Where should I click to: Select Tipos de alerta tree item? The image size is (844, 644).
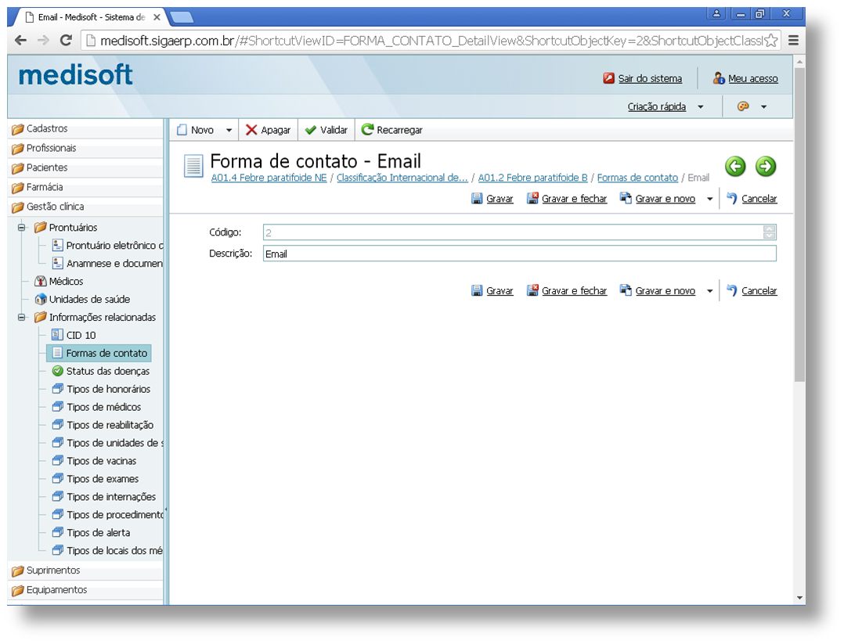click(91, 533)
